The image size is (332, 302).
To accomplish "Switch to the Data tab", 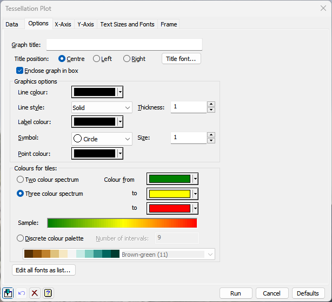I will (12, 24).
